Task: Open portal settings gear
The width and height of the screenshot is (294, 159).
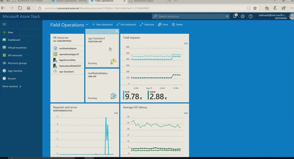Action: click(x=243, y=16)
